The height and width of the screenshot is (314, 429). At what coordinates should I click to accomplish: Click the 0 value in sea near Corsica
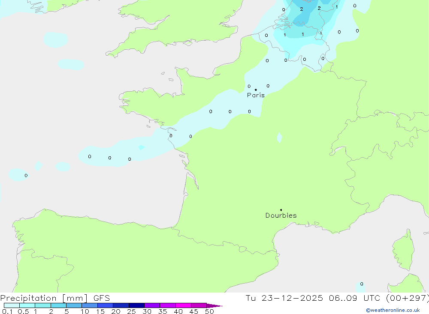pyautogui.click(x=362, y=284)
